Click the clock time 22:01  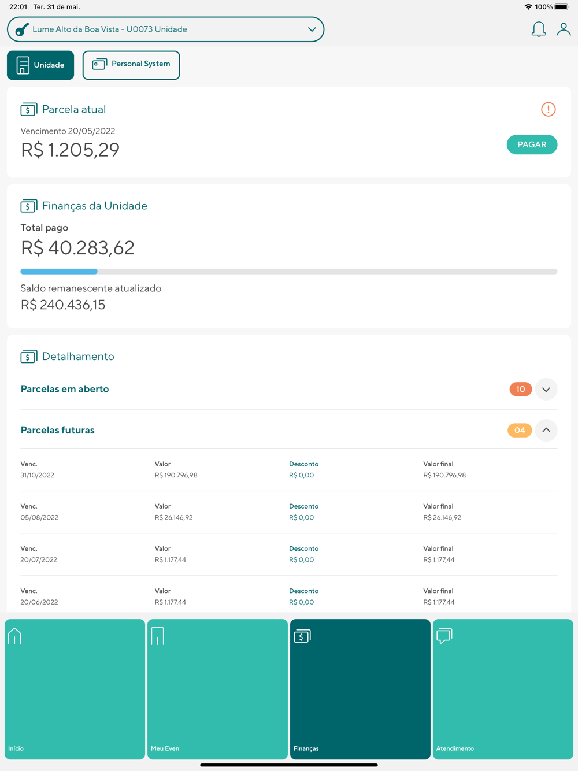(18, 7)
